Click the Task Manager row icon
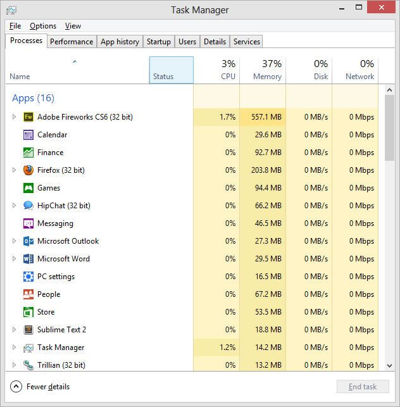This screenshot has height=407, width=400. [28, 348]
